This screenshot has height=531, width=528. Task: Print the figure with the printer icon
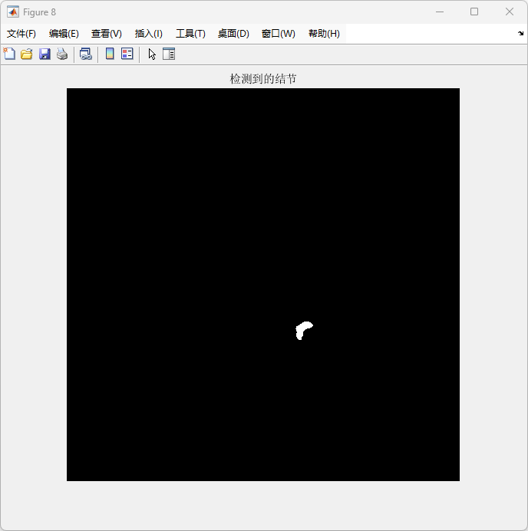(x=62, y=54)
